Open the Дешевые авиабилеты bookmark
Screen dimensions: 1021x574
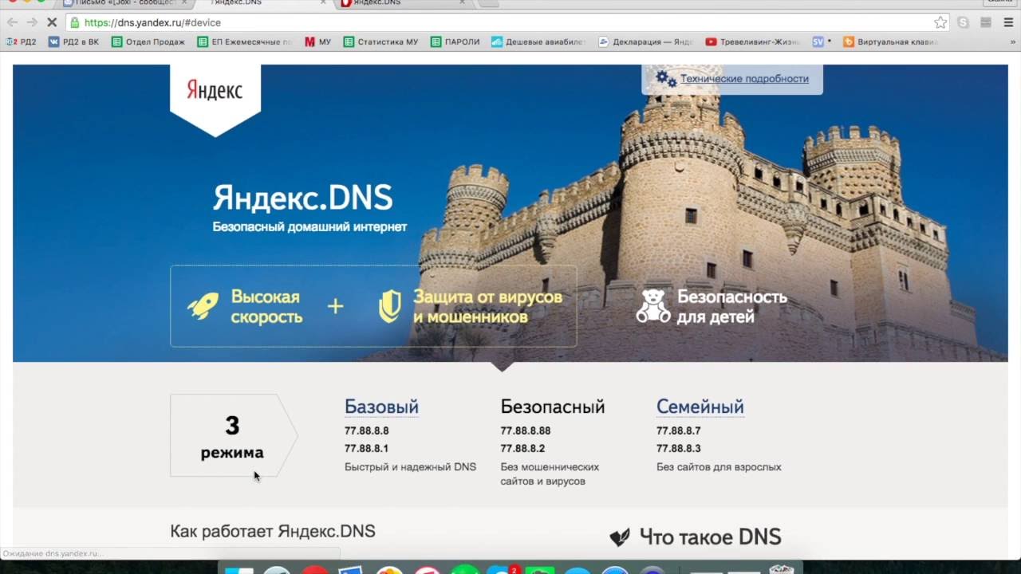[538, 41]
